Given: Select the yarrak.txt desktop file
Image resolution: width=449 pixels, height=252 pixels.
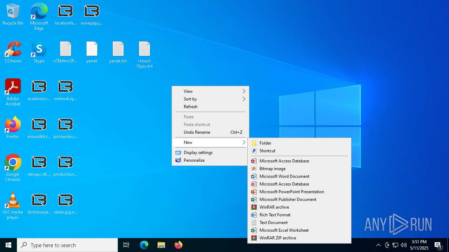Looking at the screenshot, I should [x=118, y=52].
